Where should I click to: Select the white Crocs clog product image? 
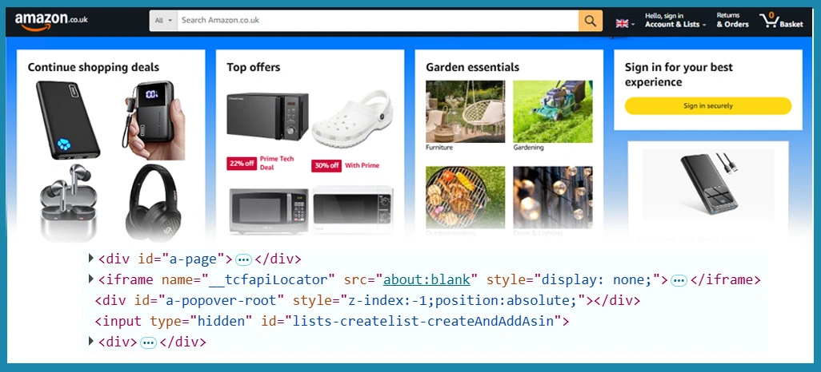click(352, 119)
